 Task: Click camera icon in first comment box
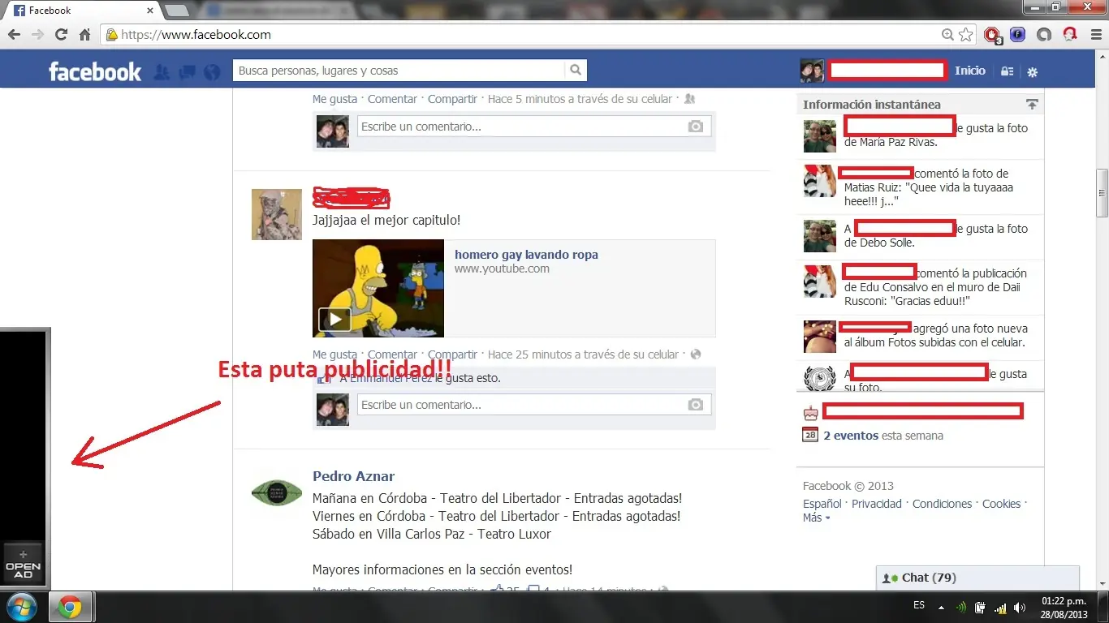coord(696,127)
